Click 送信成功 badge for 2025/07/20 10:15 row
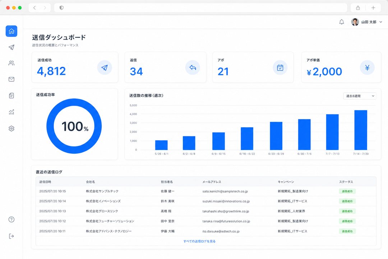 click(347, 191)
